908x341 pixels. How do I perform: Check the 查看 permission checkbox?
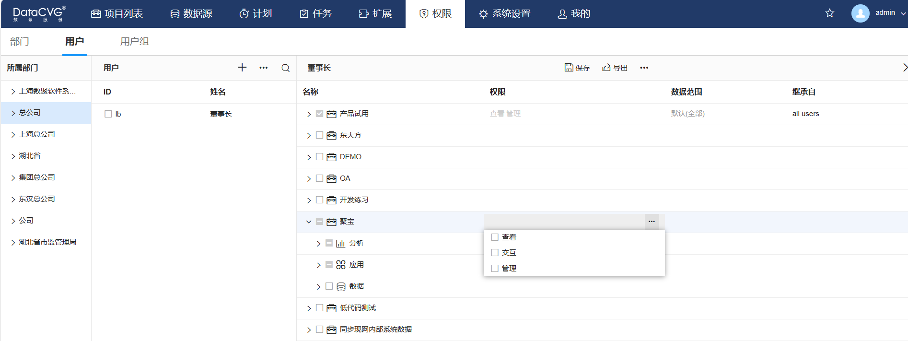pyautogui.click(x=495, y=237)
